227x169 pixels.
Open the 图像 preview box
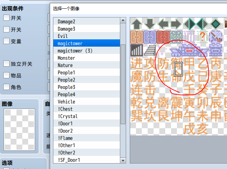(x=19, y=130)
